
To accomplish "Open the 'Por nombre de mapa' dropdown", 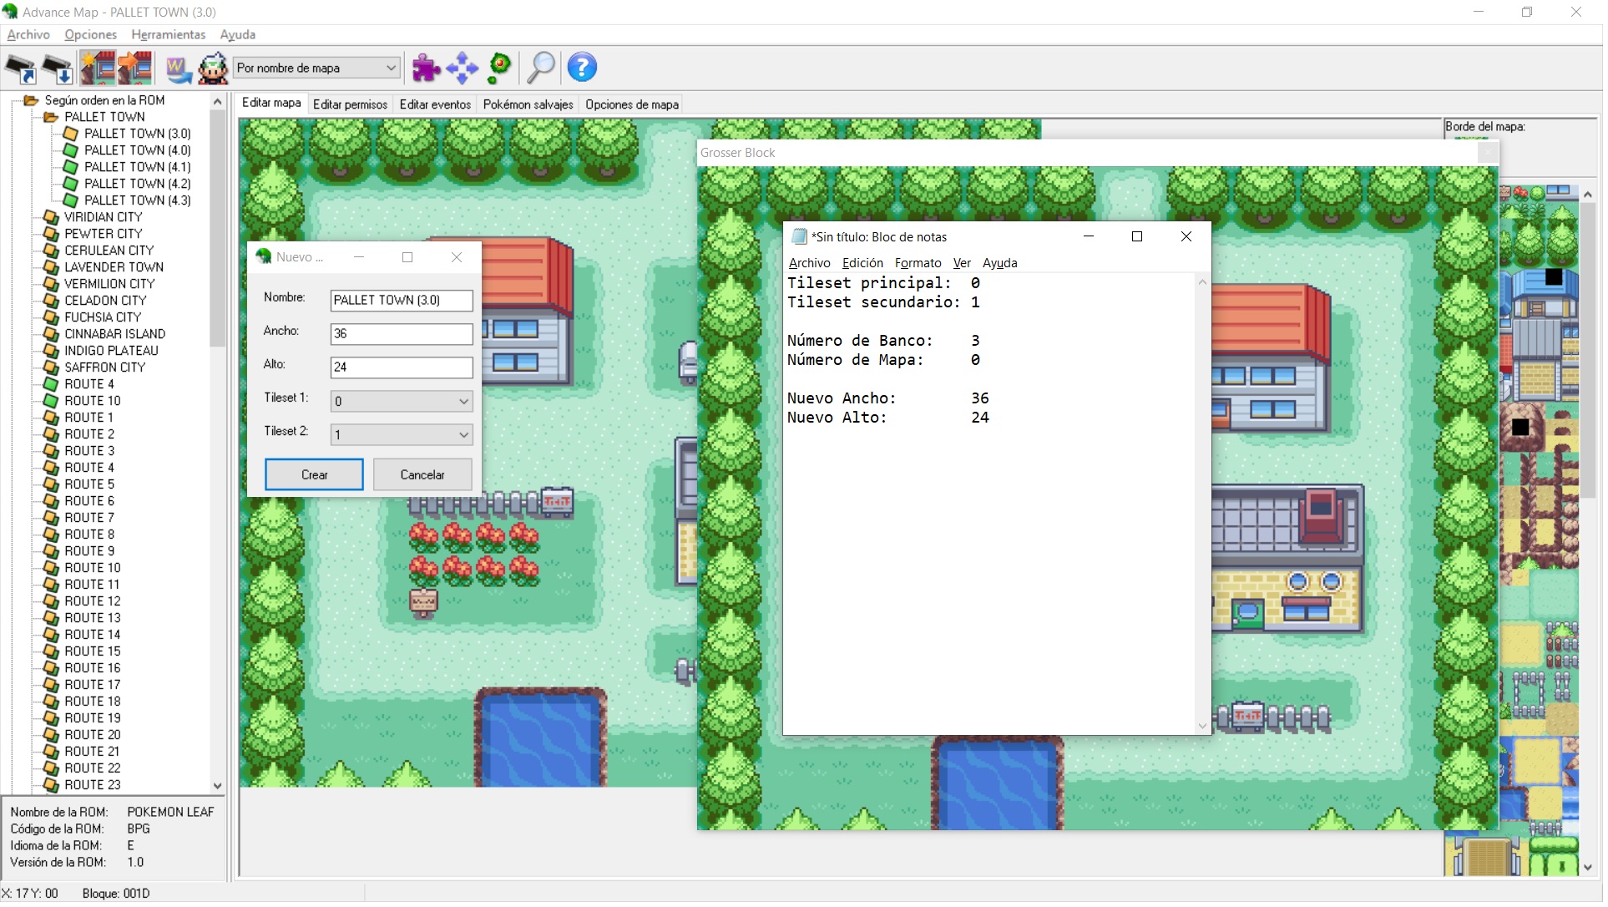I will pos(316,68).
